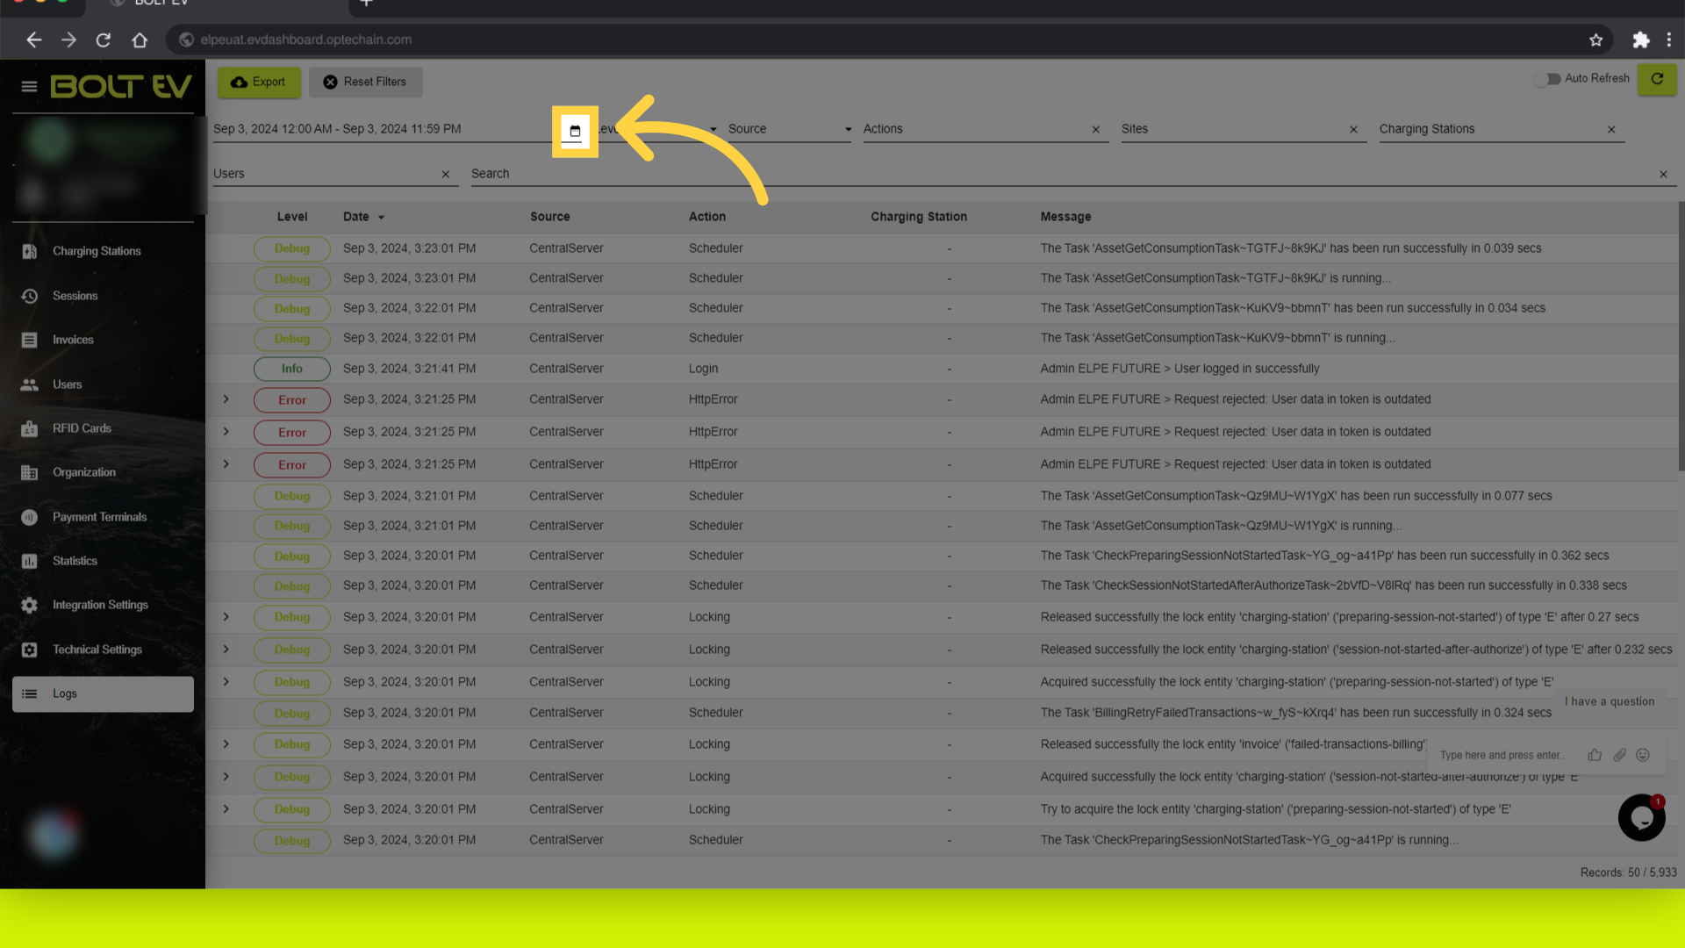Click the thumbs up chat icon

pyautogui.click(x=1595, y=755)
